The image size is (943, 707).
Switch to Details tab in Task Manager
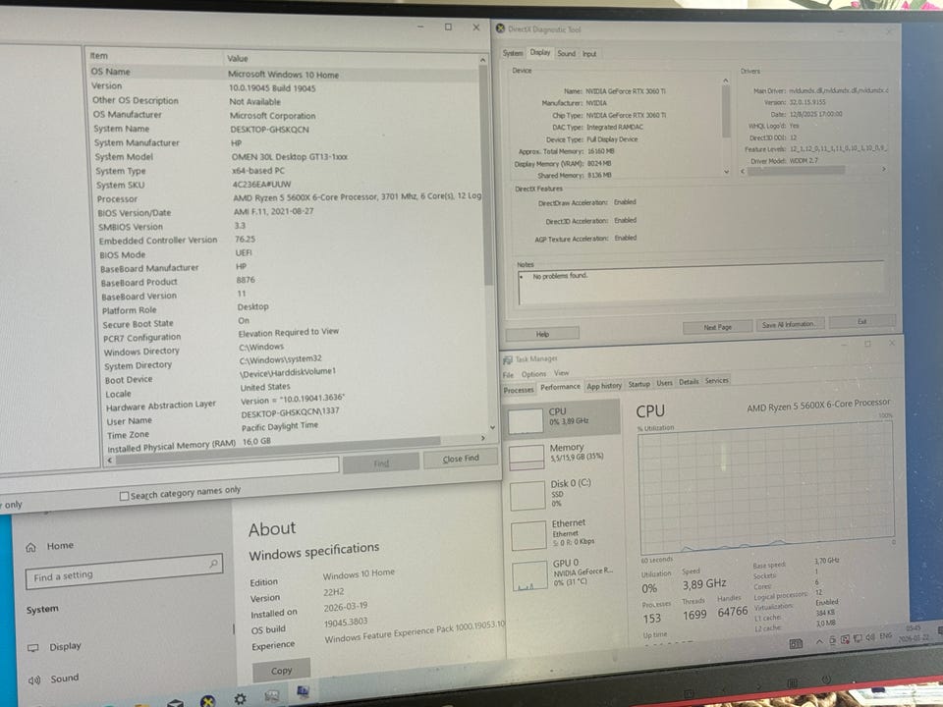(689, 382)
